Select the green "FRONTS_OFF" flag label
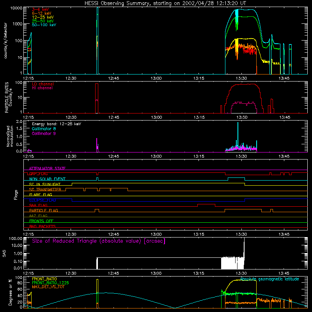312x312 pixels. 41,221
